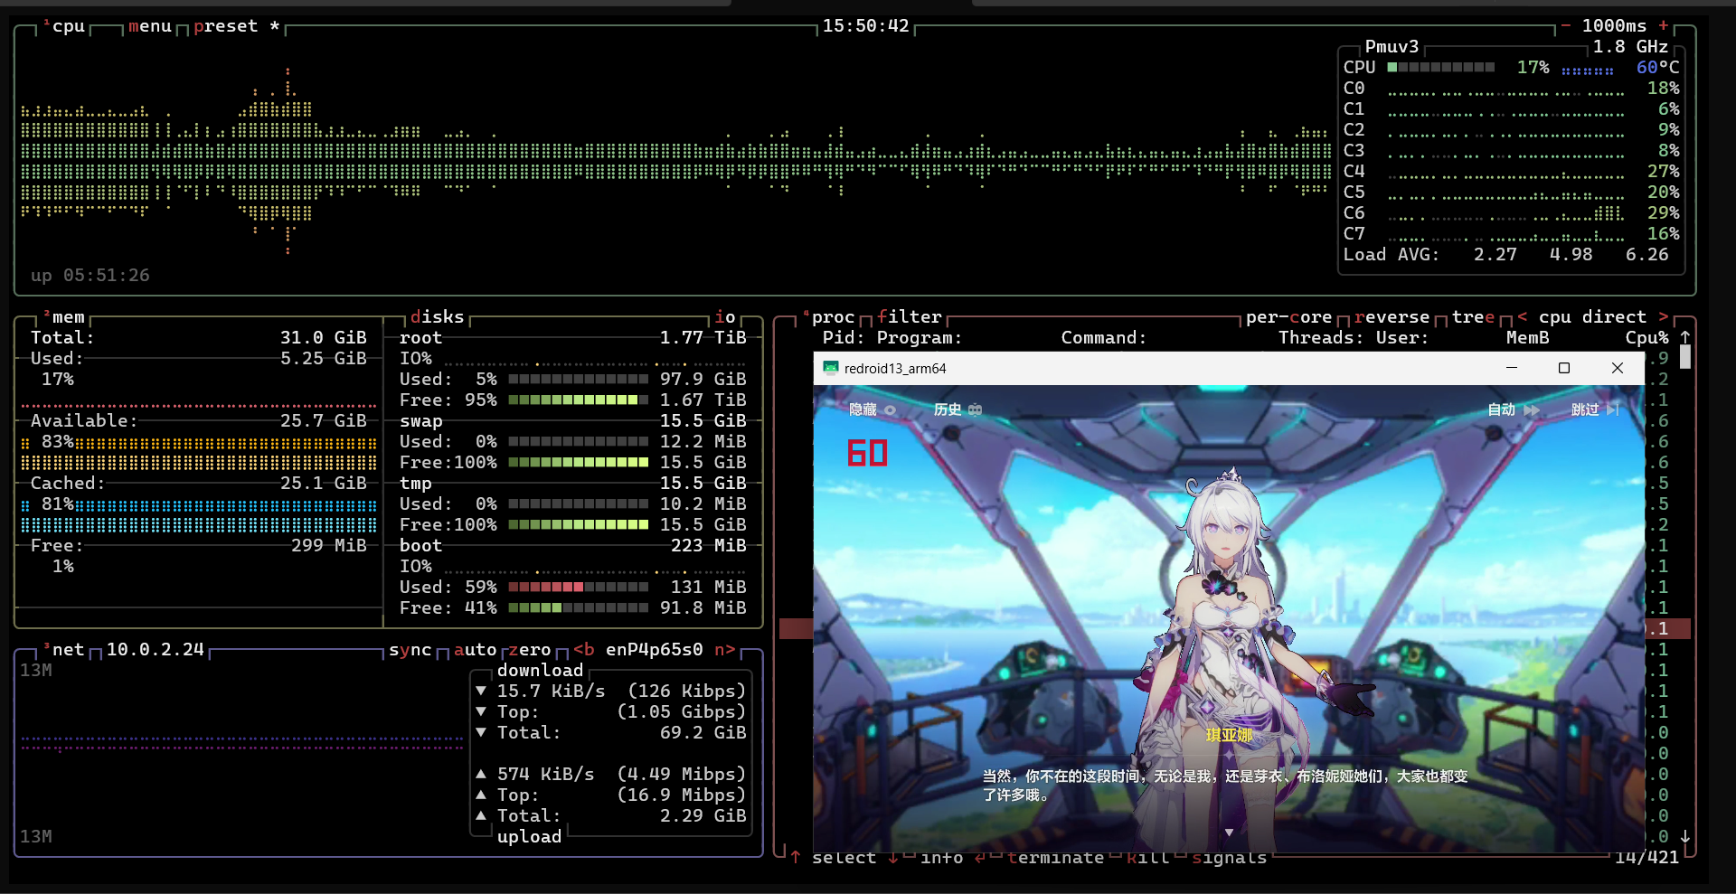Screen dimensions: 1736x894
Task: Open the btop menu
Action: click(x=150, y=25)
